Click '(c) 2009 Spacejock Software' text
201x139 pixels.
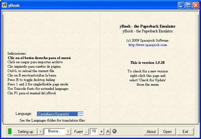147,41
